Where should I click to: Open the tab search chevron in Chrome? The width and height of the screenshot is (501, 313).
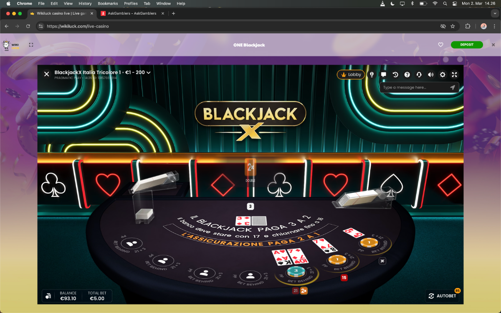tap(495, 13)
